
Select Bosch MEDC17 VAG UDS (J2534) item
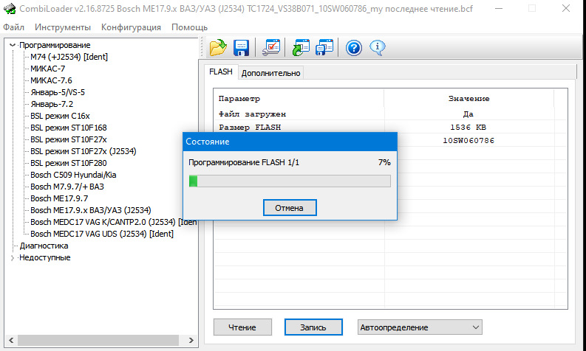102,234
